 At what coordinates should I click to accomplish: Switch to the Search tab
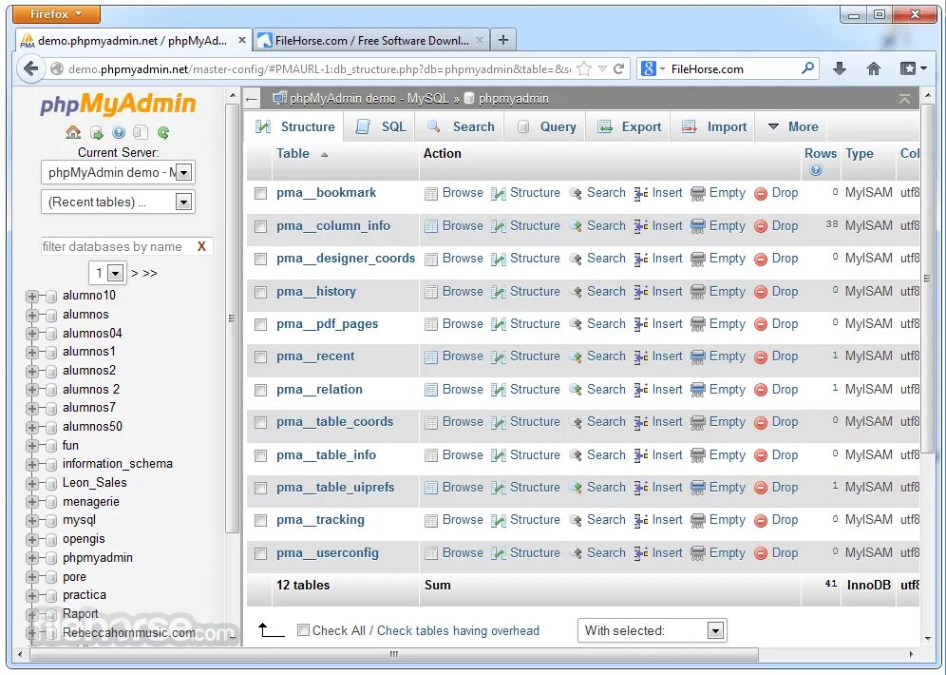coord(461,126)
